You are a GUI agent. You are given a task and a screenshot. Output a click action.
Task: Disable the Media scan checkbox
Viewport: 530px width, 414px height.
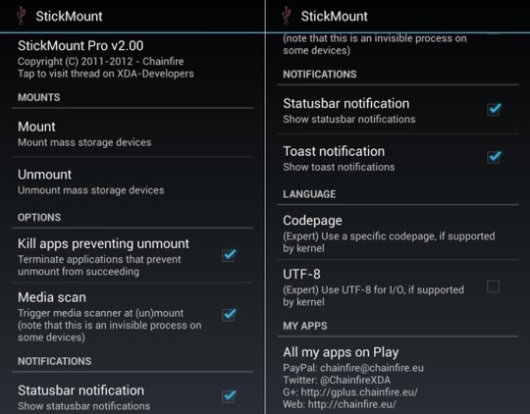[229, 315]
